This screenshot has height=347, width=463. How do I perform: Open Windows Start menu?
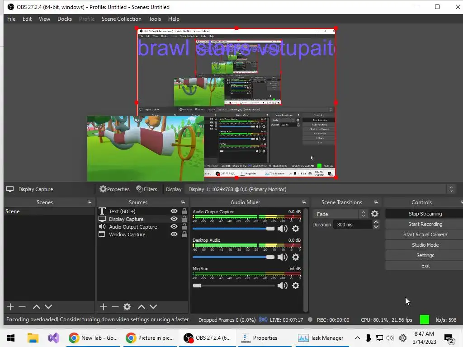[x=11, y=338]
